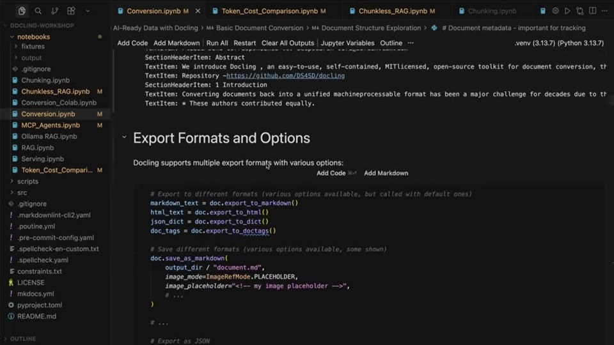This screenshot has width=614, height=345.
Task: Click the notebook icon in editor title actions
Action: pyautogui.click(x=543, y=11)
